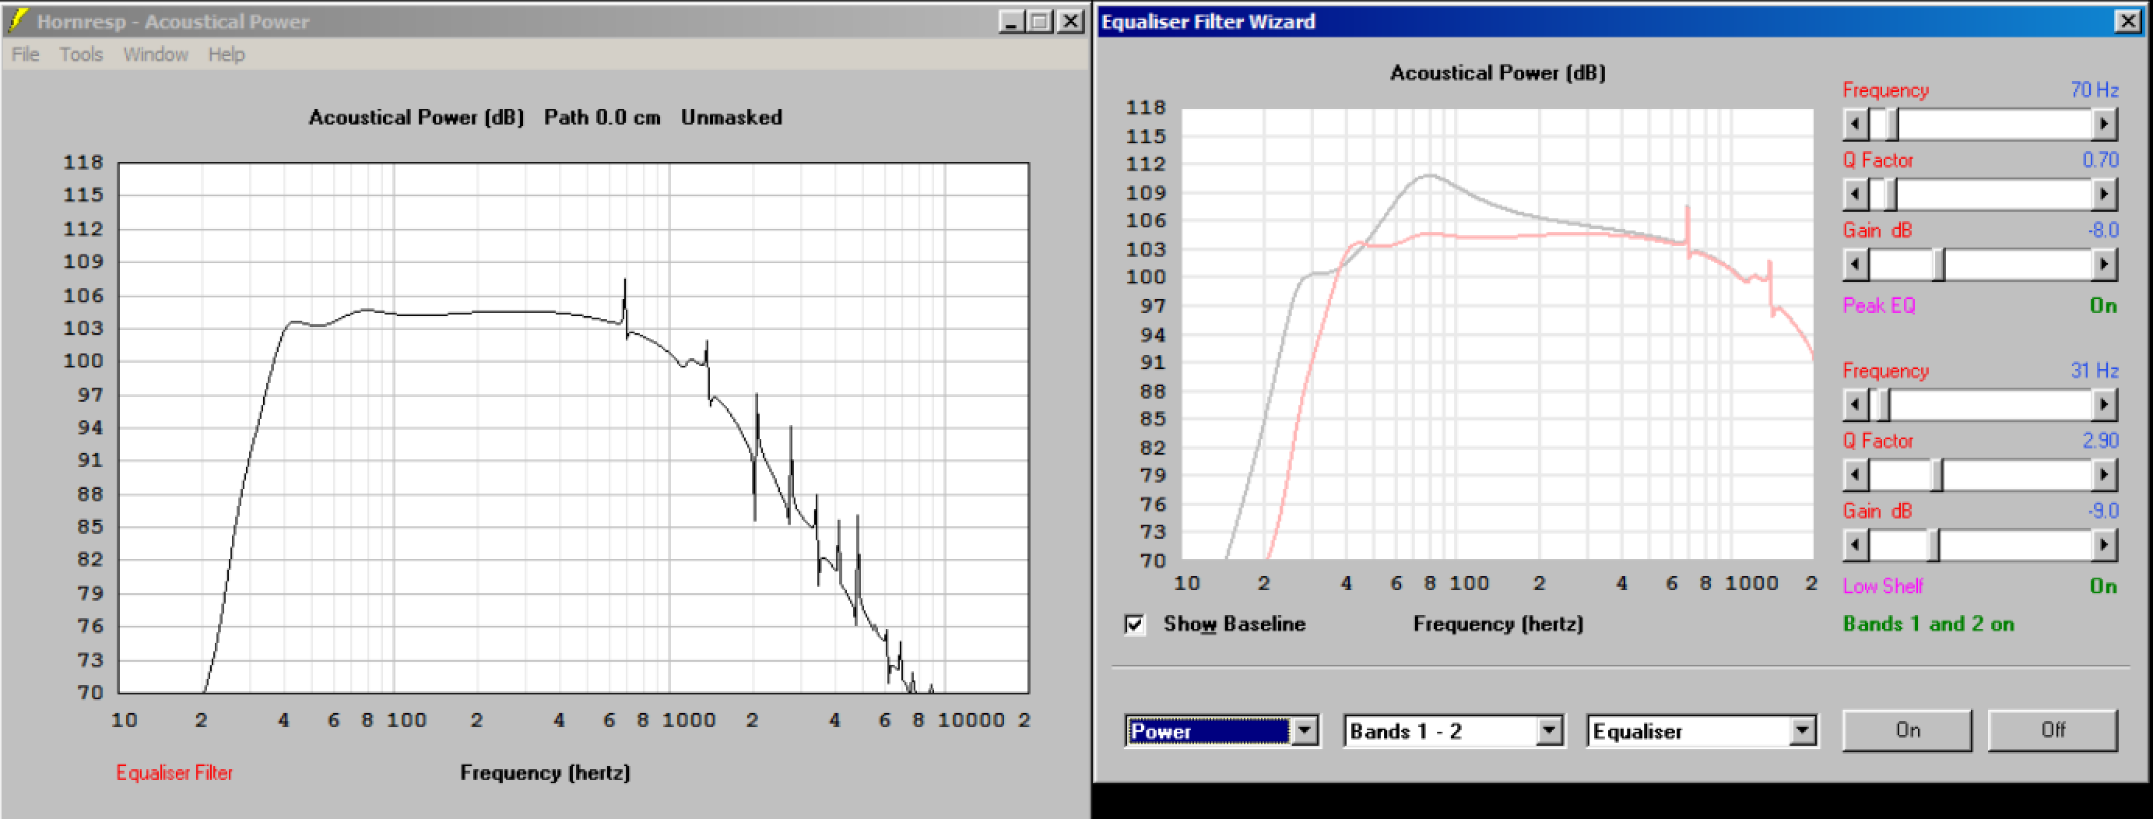Click the wizard Acoustical Power preview chart
This screenshot has height=819, width=2153.
point(1497,333)
